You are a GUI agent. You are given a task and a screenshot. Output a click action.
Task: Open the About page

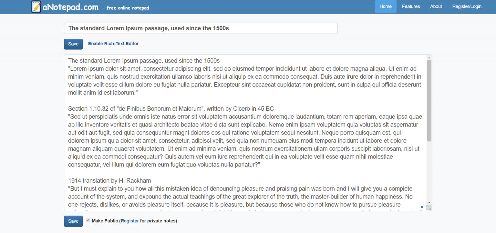click(436, 6)
